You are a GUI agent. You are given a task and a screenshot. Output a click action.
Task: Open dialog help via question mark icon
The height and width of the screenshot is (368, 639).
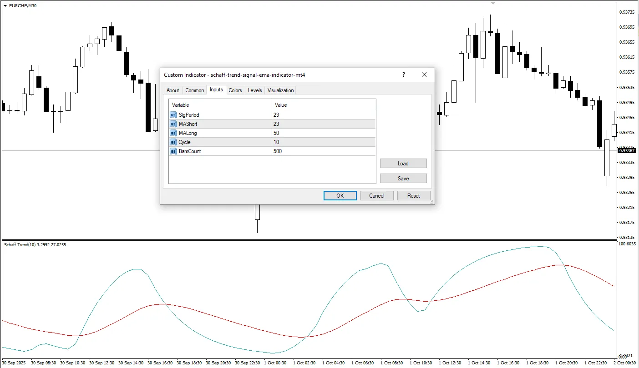[x=403, y=75]
